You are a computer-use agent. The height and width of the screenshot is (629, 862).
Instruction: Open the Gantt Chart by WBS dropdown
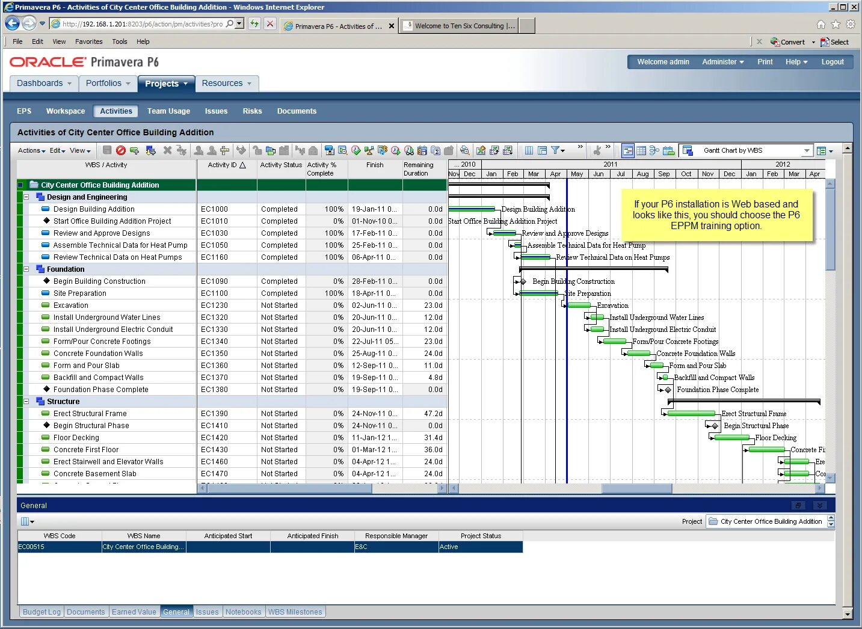(807, 150)
